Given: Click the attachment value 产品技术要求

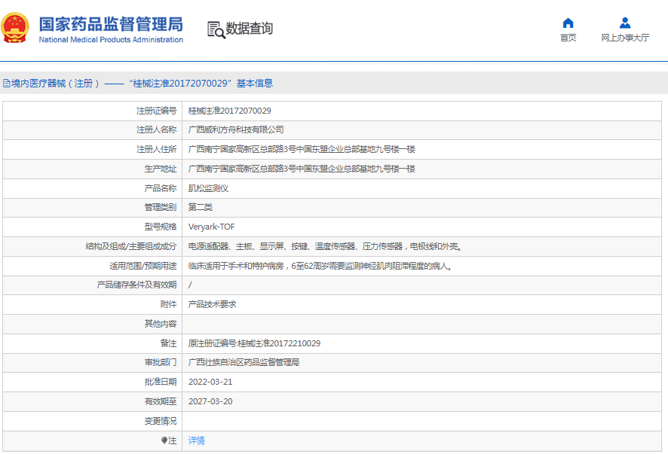Looking at the screenshot, I should pos(212,304).
